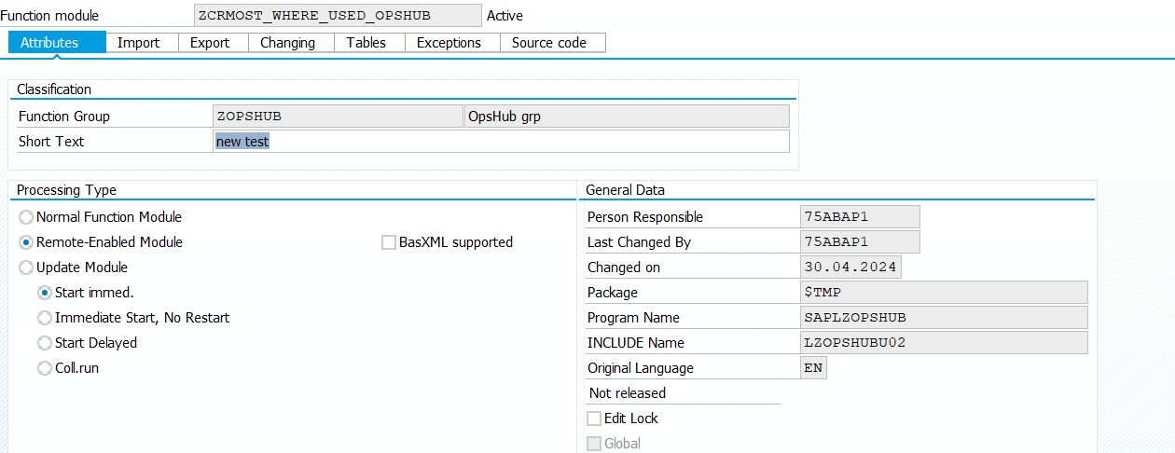The width and height of the screenshot is (1175, 453).
Task: Tick the Edit Lock checkbox
Action: coord(594,419)
